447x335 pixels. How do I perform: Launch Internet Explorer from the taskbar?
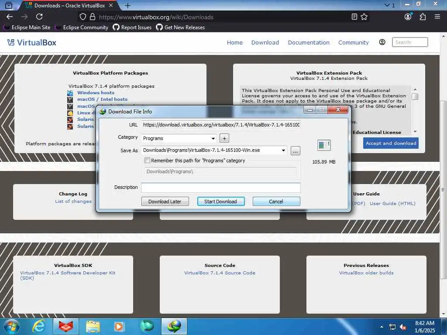coord(39,326)
